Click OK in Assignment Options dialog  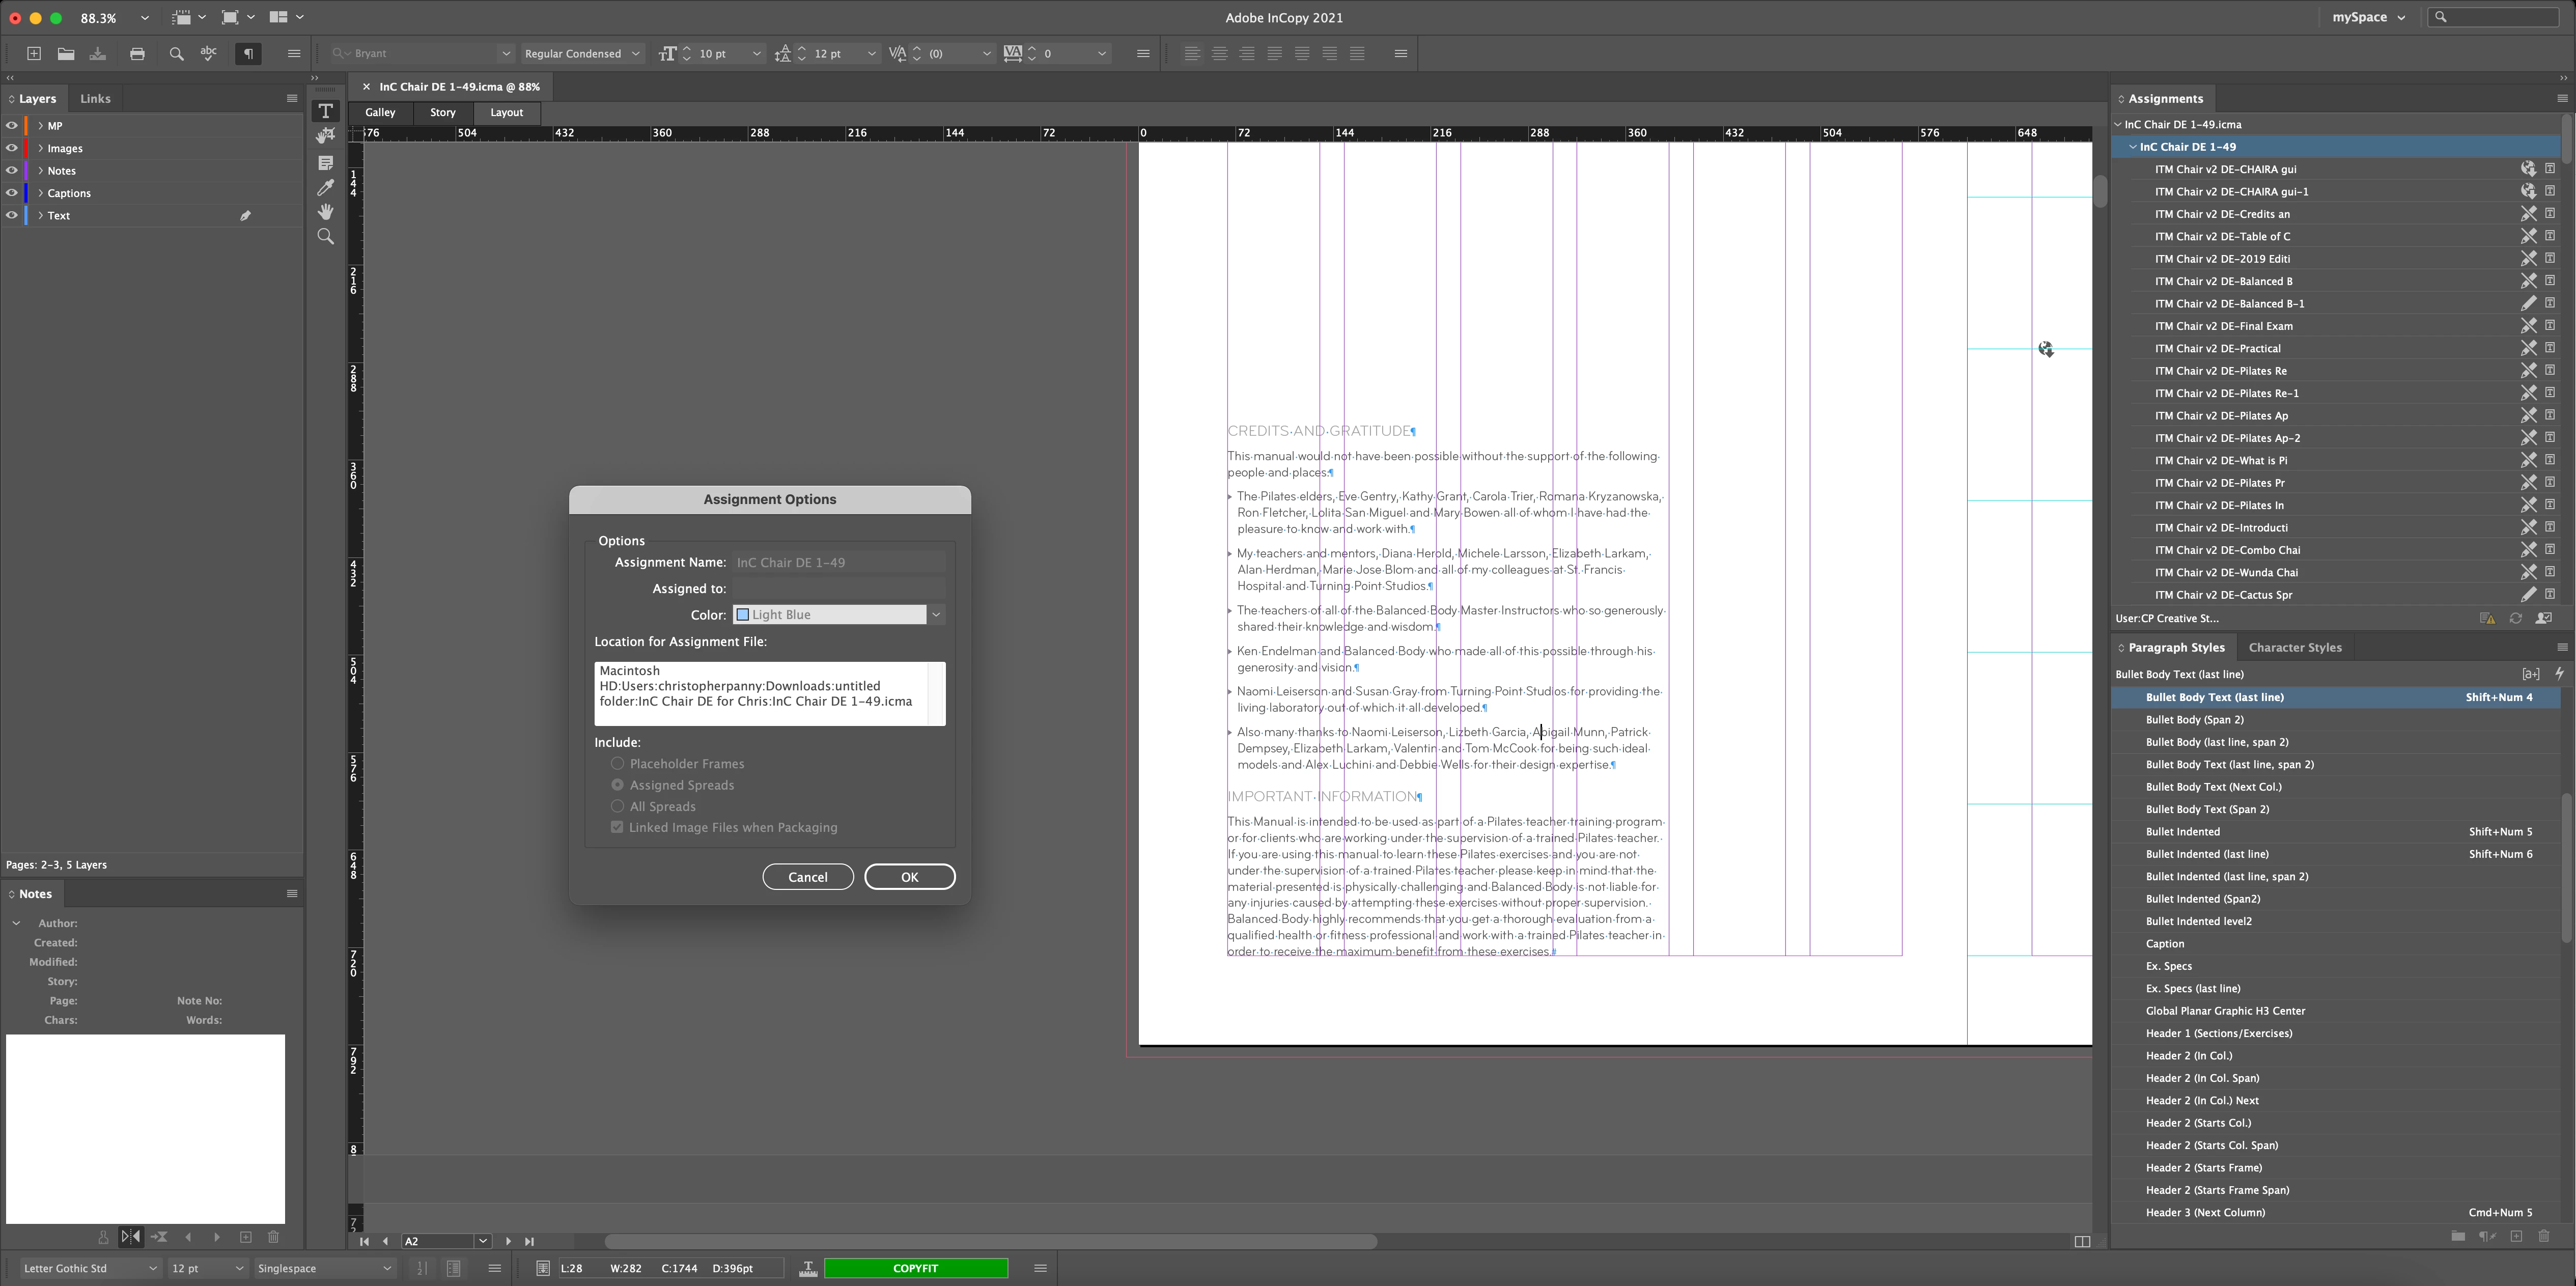pyautogui.click(x=909, y=877)
